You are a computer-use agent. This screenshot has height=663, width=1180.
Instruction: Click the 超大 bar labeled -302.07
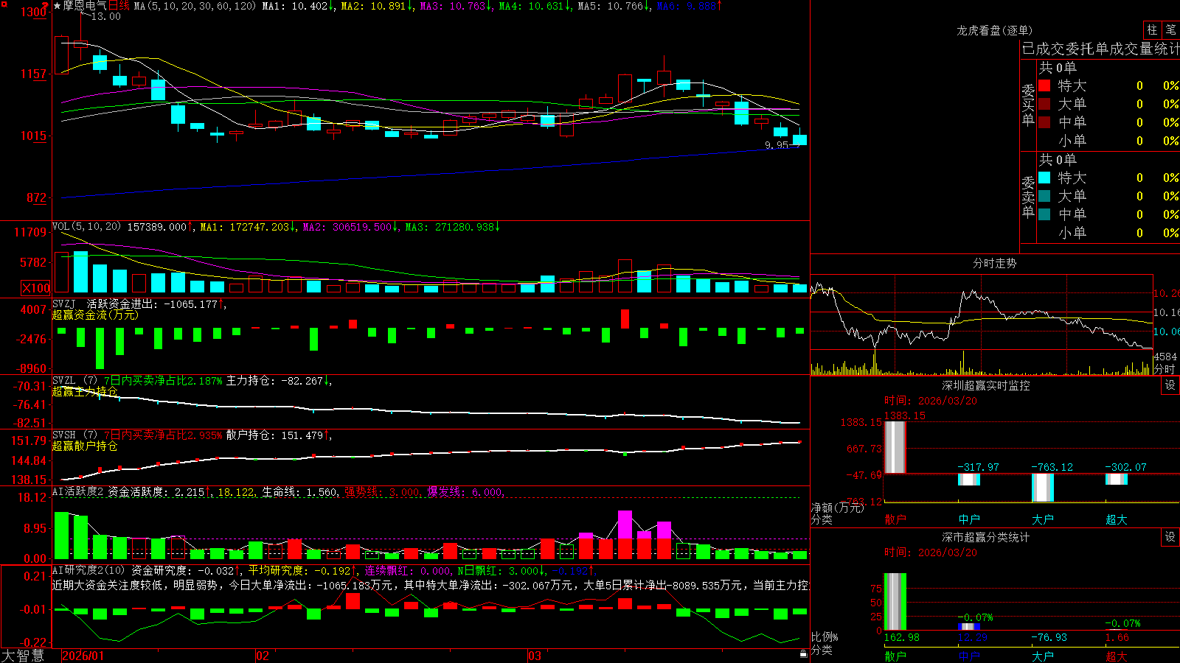(x=1116, y=479)
